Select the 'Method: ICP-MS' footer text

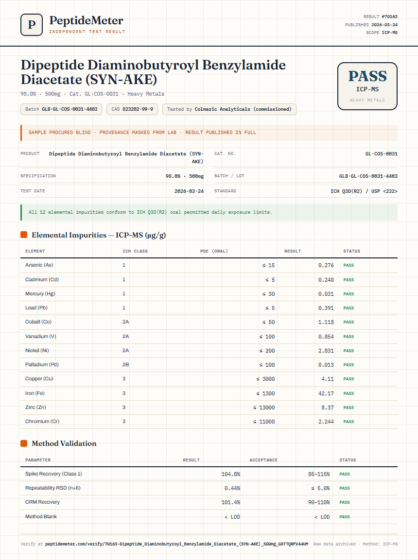tap(380, 544)
